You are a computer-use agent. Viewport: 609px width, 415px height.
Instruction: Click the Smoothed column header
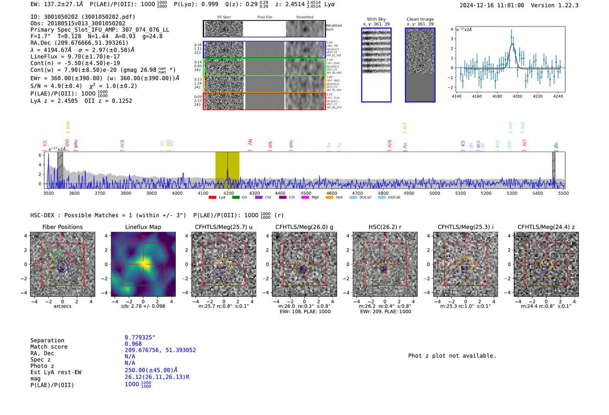pos(305,17)
